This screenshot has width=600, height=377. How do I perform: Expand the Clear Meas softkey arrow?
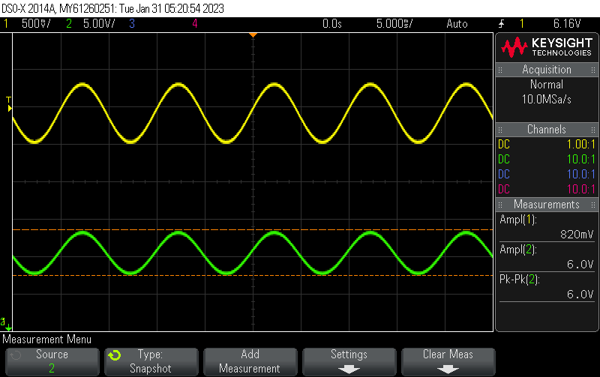coord(448,369)
